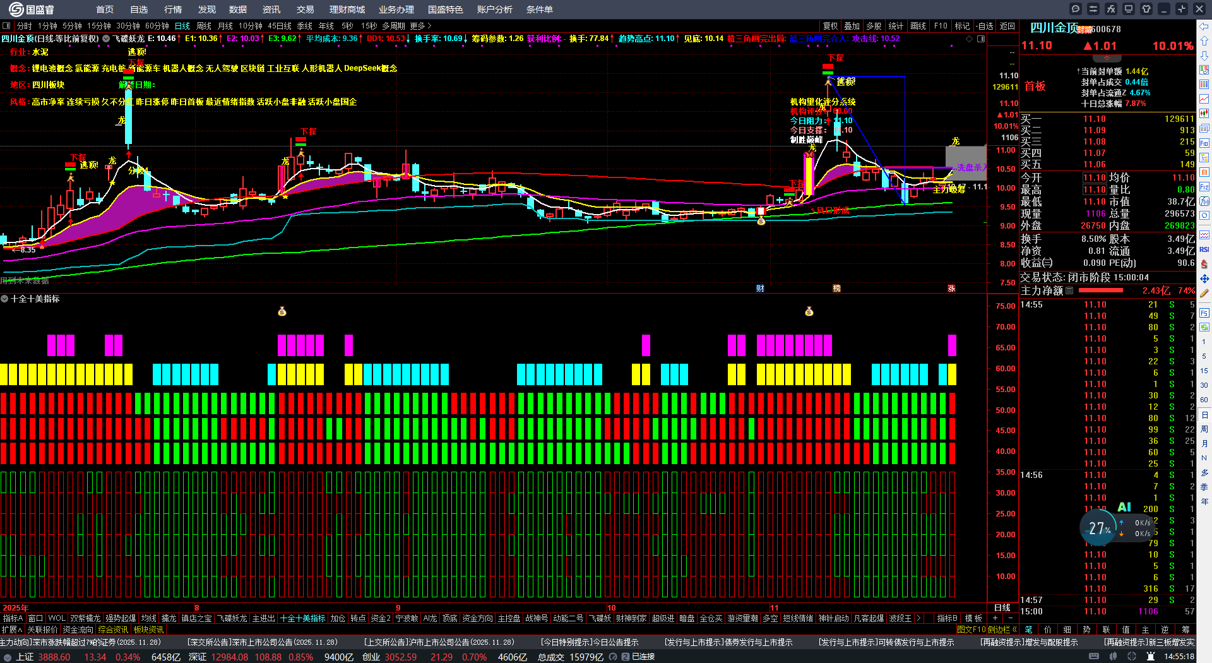Open the 条件单 menu

tap(540, 9)
